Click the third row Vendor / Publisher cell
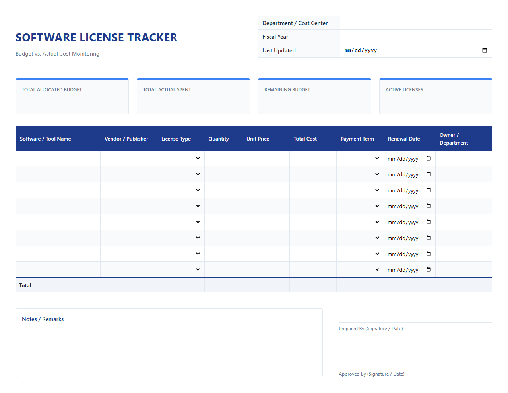 point(129,190)
